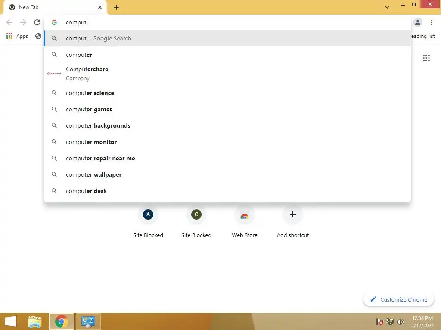The image size is (441, 330).
Task: Click the Action Center flag tray icon
Action: (x=379, y=321)
